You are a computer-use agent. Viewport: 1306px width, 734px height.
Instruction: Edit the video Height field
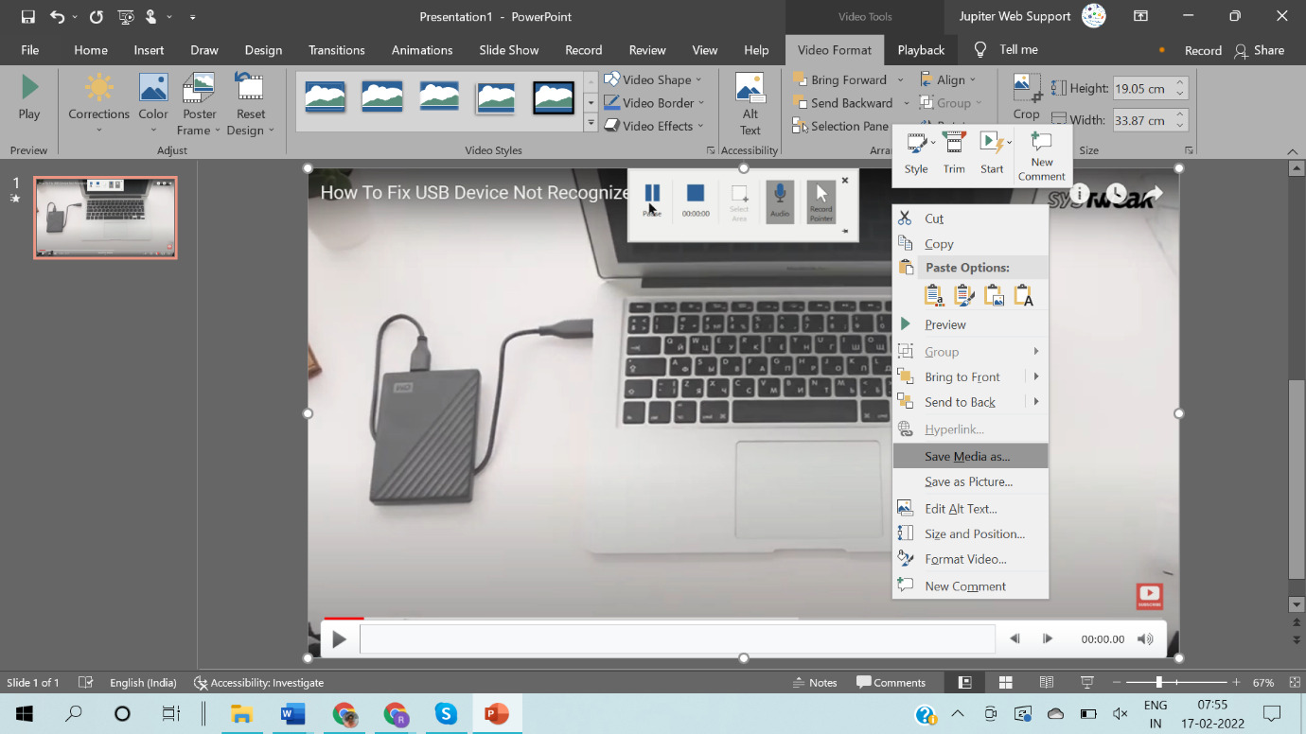click(1144, 88)
